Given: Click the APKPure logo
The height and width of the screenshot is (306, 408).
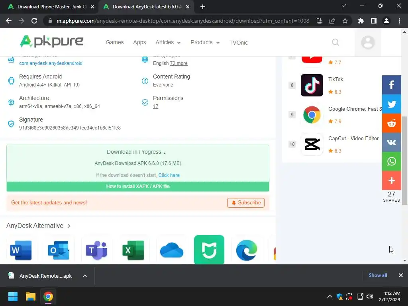Looking at the screenshot, I should tap(51, 41).
